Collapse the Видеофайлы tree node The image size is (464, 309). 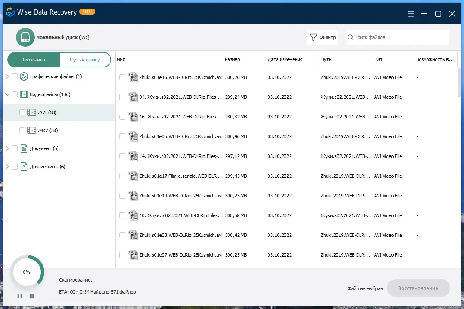7,94
